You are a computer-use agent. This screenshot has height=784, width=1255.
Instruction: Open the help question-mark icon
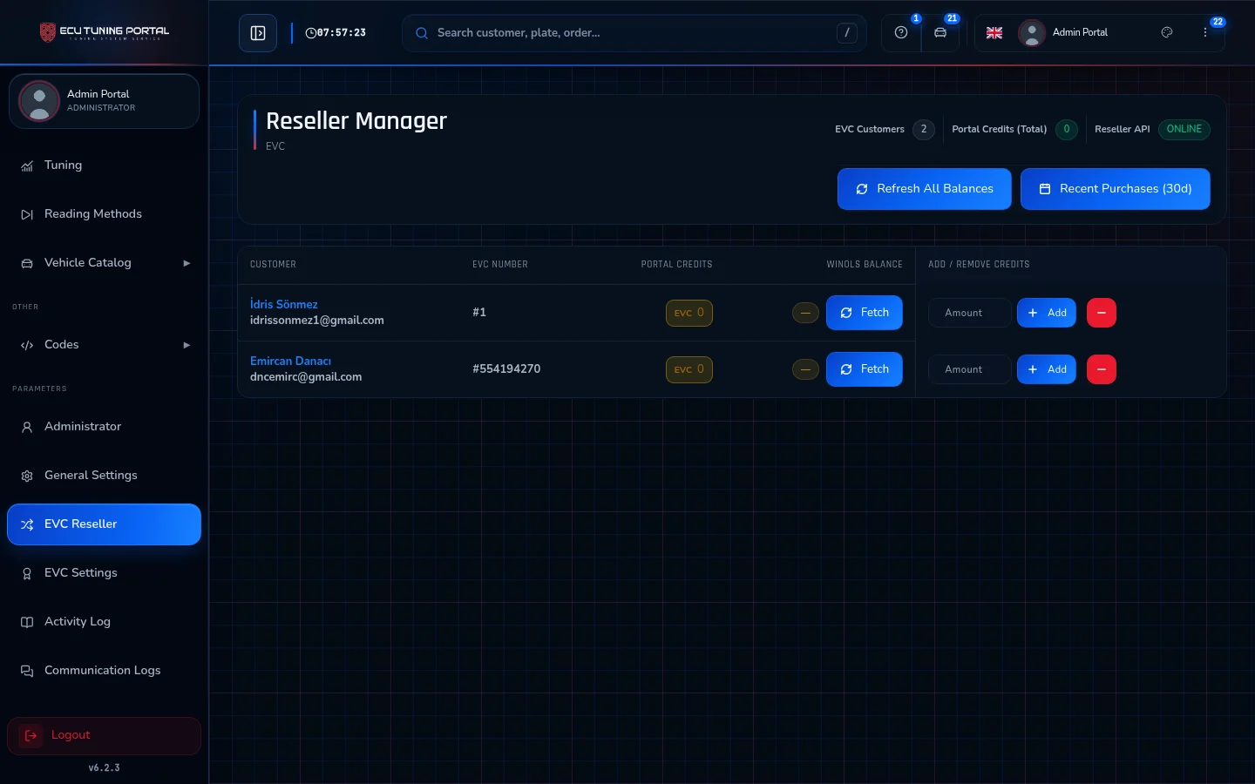click(x=901, y=33)
